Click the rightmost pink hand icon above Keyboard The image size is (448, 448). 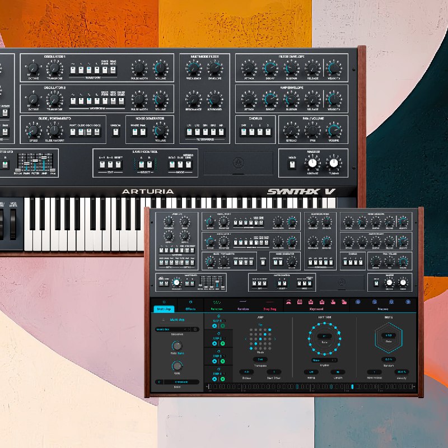[344, 302]
